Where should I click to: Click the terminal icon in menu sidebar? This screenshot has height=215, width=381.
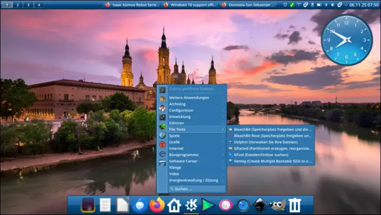pos(162,89)
